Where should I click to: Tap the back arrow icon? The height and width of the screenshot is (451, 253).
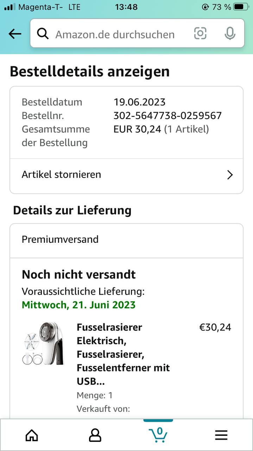(x=15, y=34)
